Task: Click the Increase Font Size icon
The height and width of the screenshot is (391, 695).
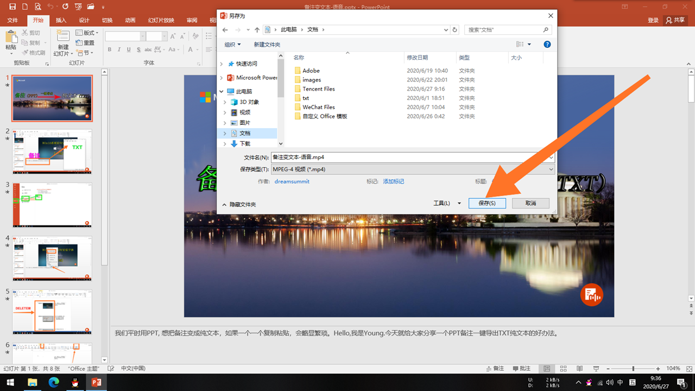Action: 173,36
